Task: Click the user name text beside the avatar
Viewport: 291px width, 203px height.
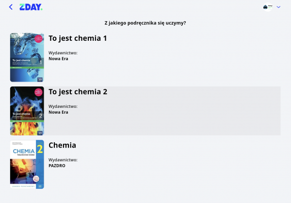Action: (270, 6)
